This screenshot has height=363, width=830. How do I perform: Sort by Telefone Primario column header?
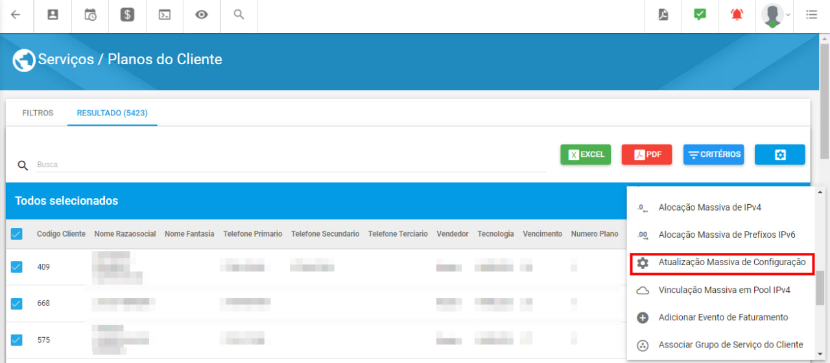tap(252, 234)
